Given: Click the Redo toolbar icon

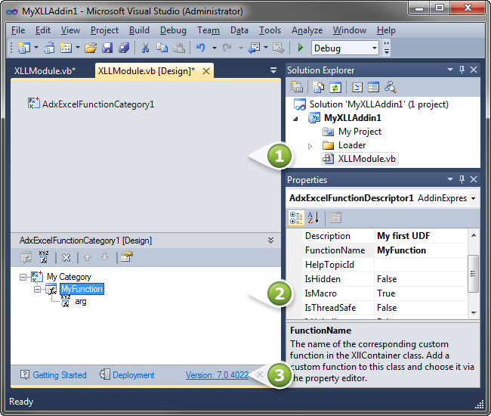Looking at the screenshot, I should (x=227, y=48).
